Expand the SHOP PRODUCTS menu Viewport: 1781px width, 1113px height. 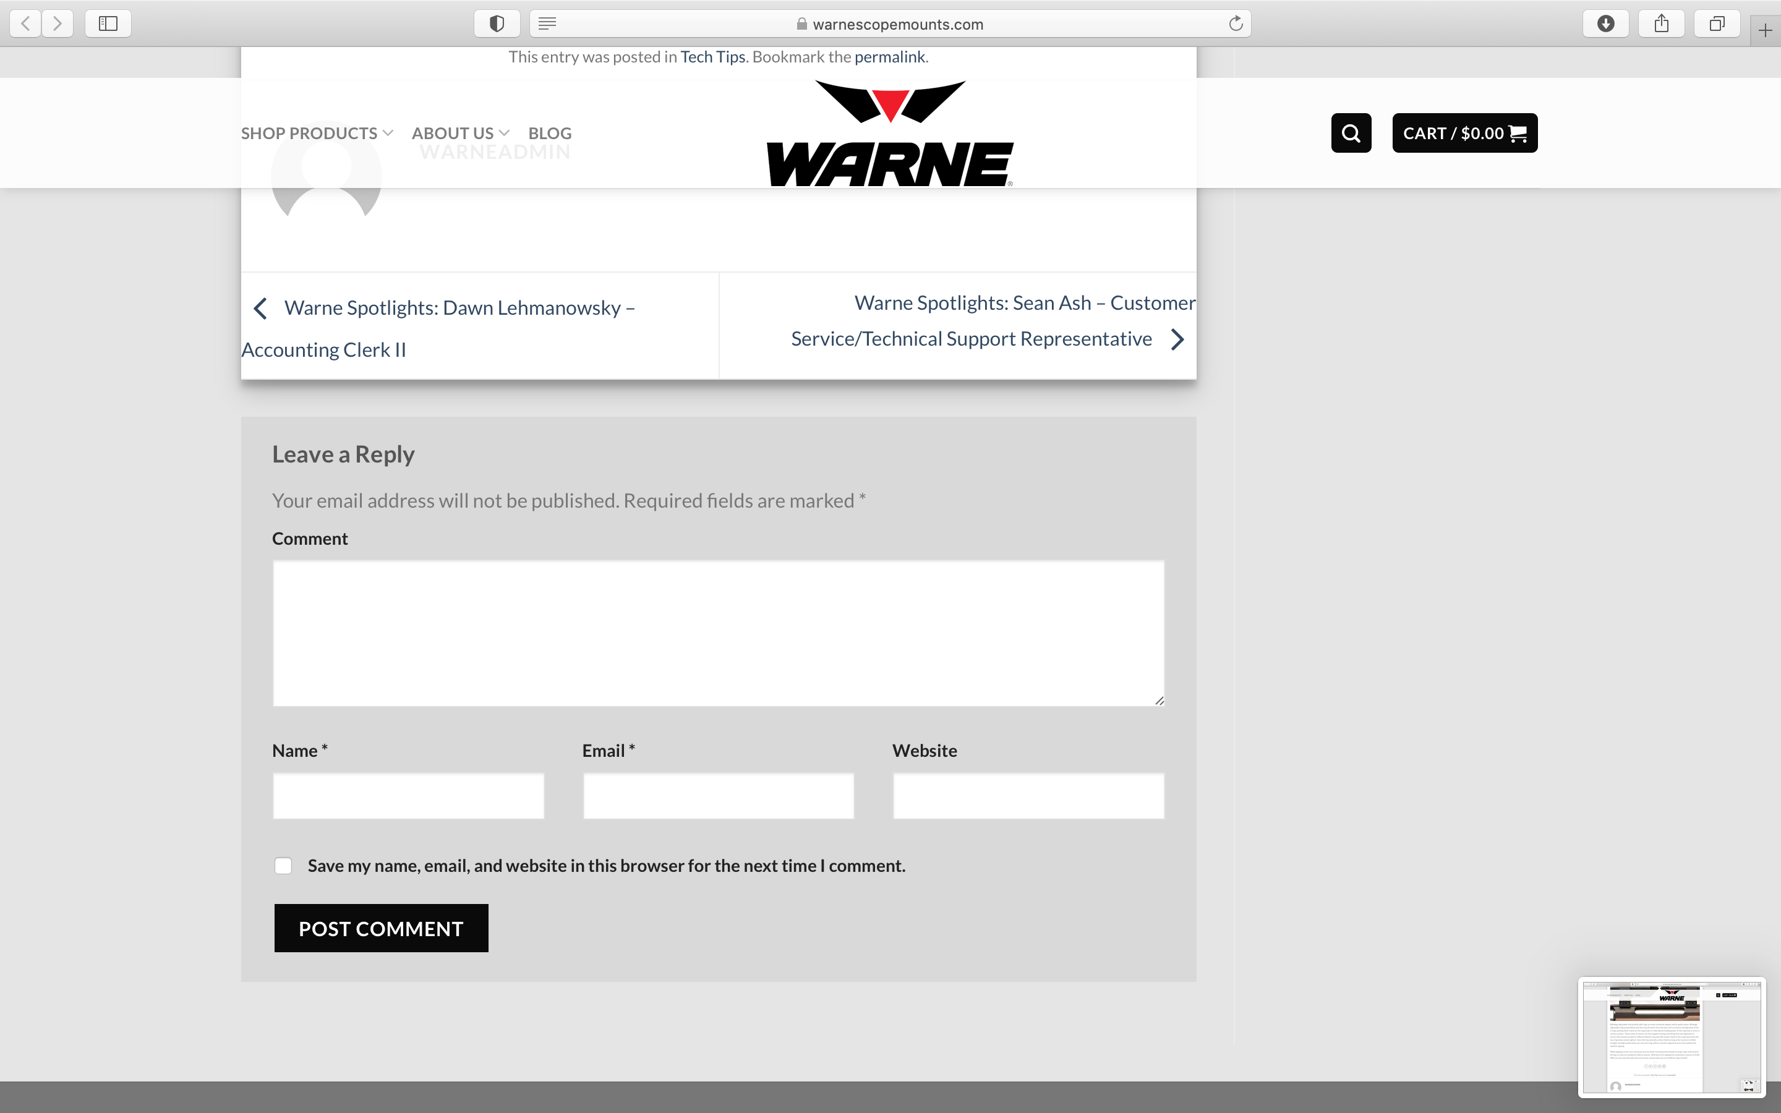[x=317, y=133]
